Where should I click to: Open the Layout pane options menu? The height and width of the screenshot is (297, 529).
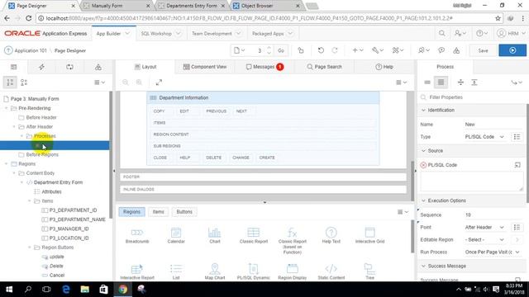pyautogui.click(x=402, y=82)
